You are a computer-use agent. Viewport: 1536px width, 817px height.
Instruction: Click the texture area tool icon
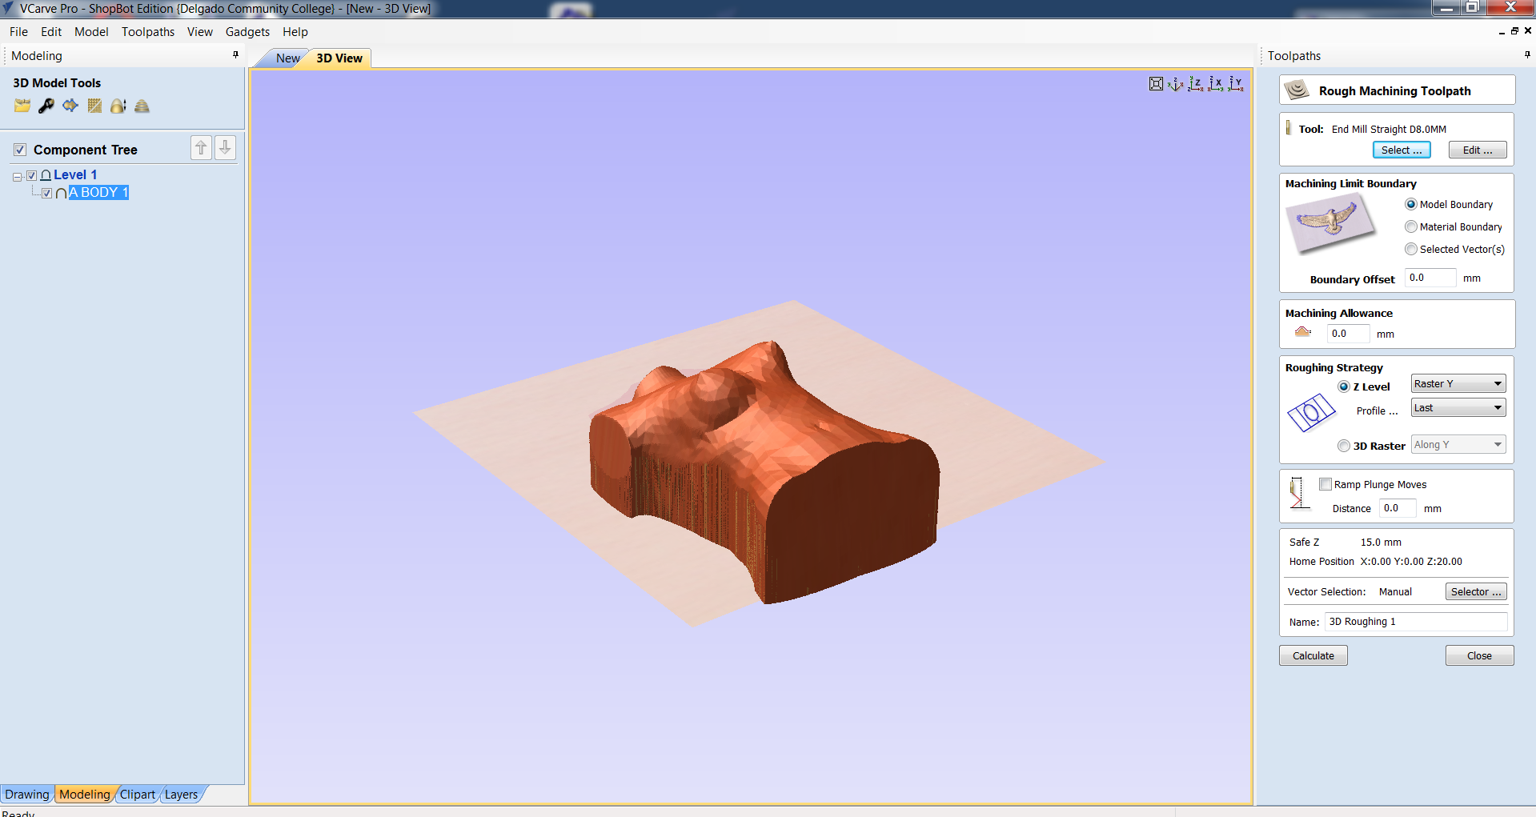94,106
